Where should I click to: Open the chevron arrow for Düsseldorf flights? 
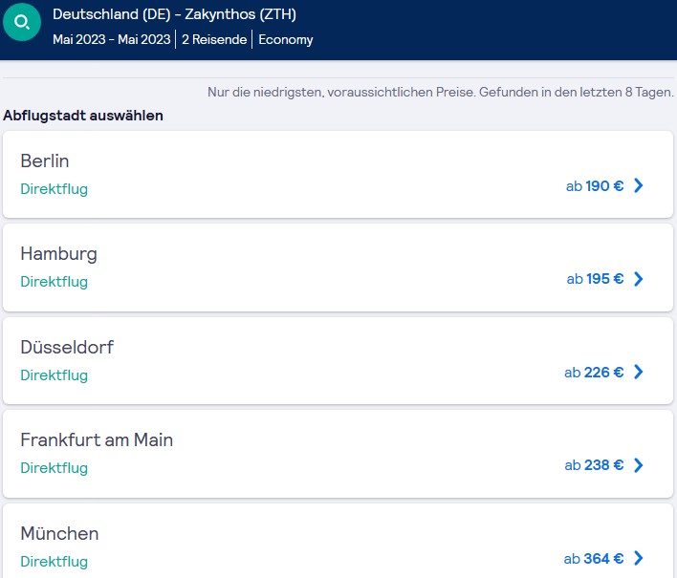[638, 372]
